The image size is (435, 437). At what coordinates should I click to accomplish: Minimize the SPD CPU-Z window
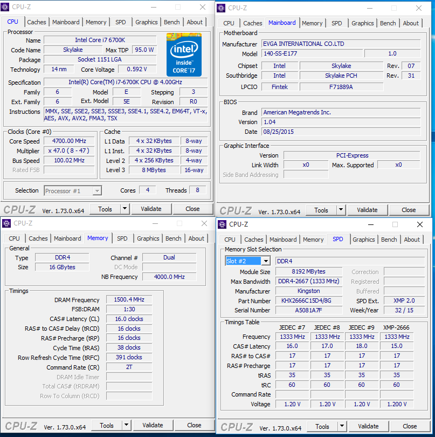pyautogui.click(x=371, y=224)
